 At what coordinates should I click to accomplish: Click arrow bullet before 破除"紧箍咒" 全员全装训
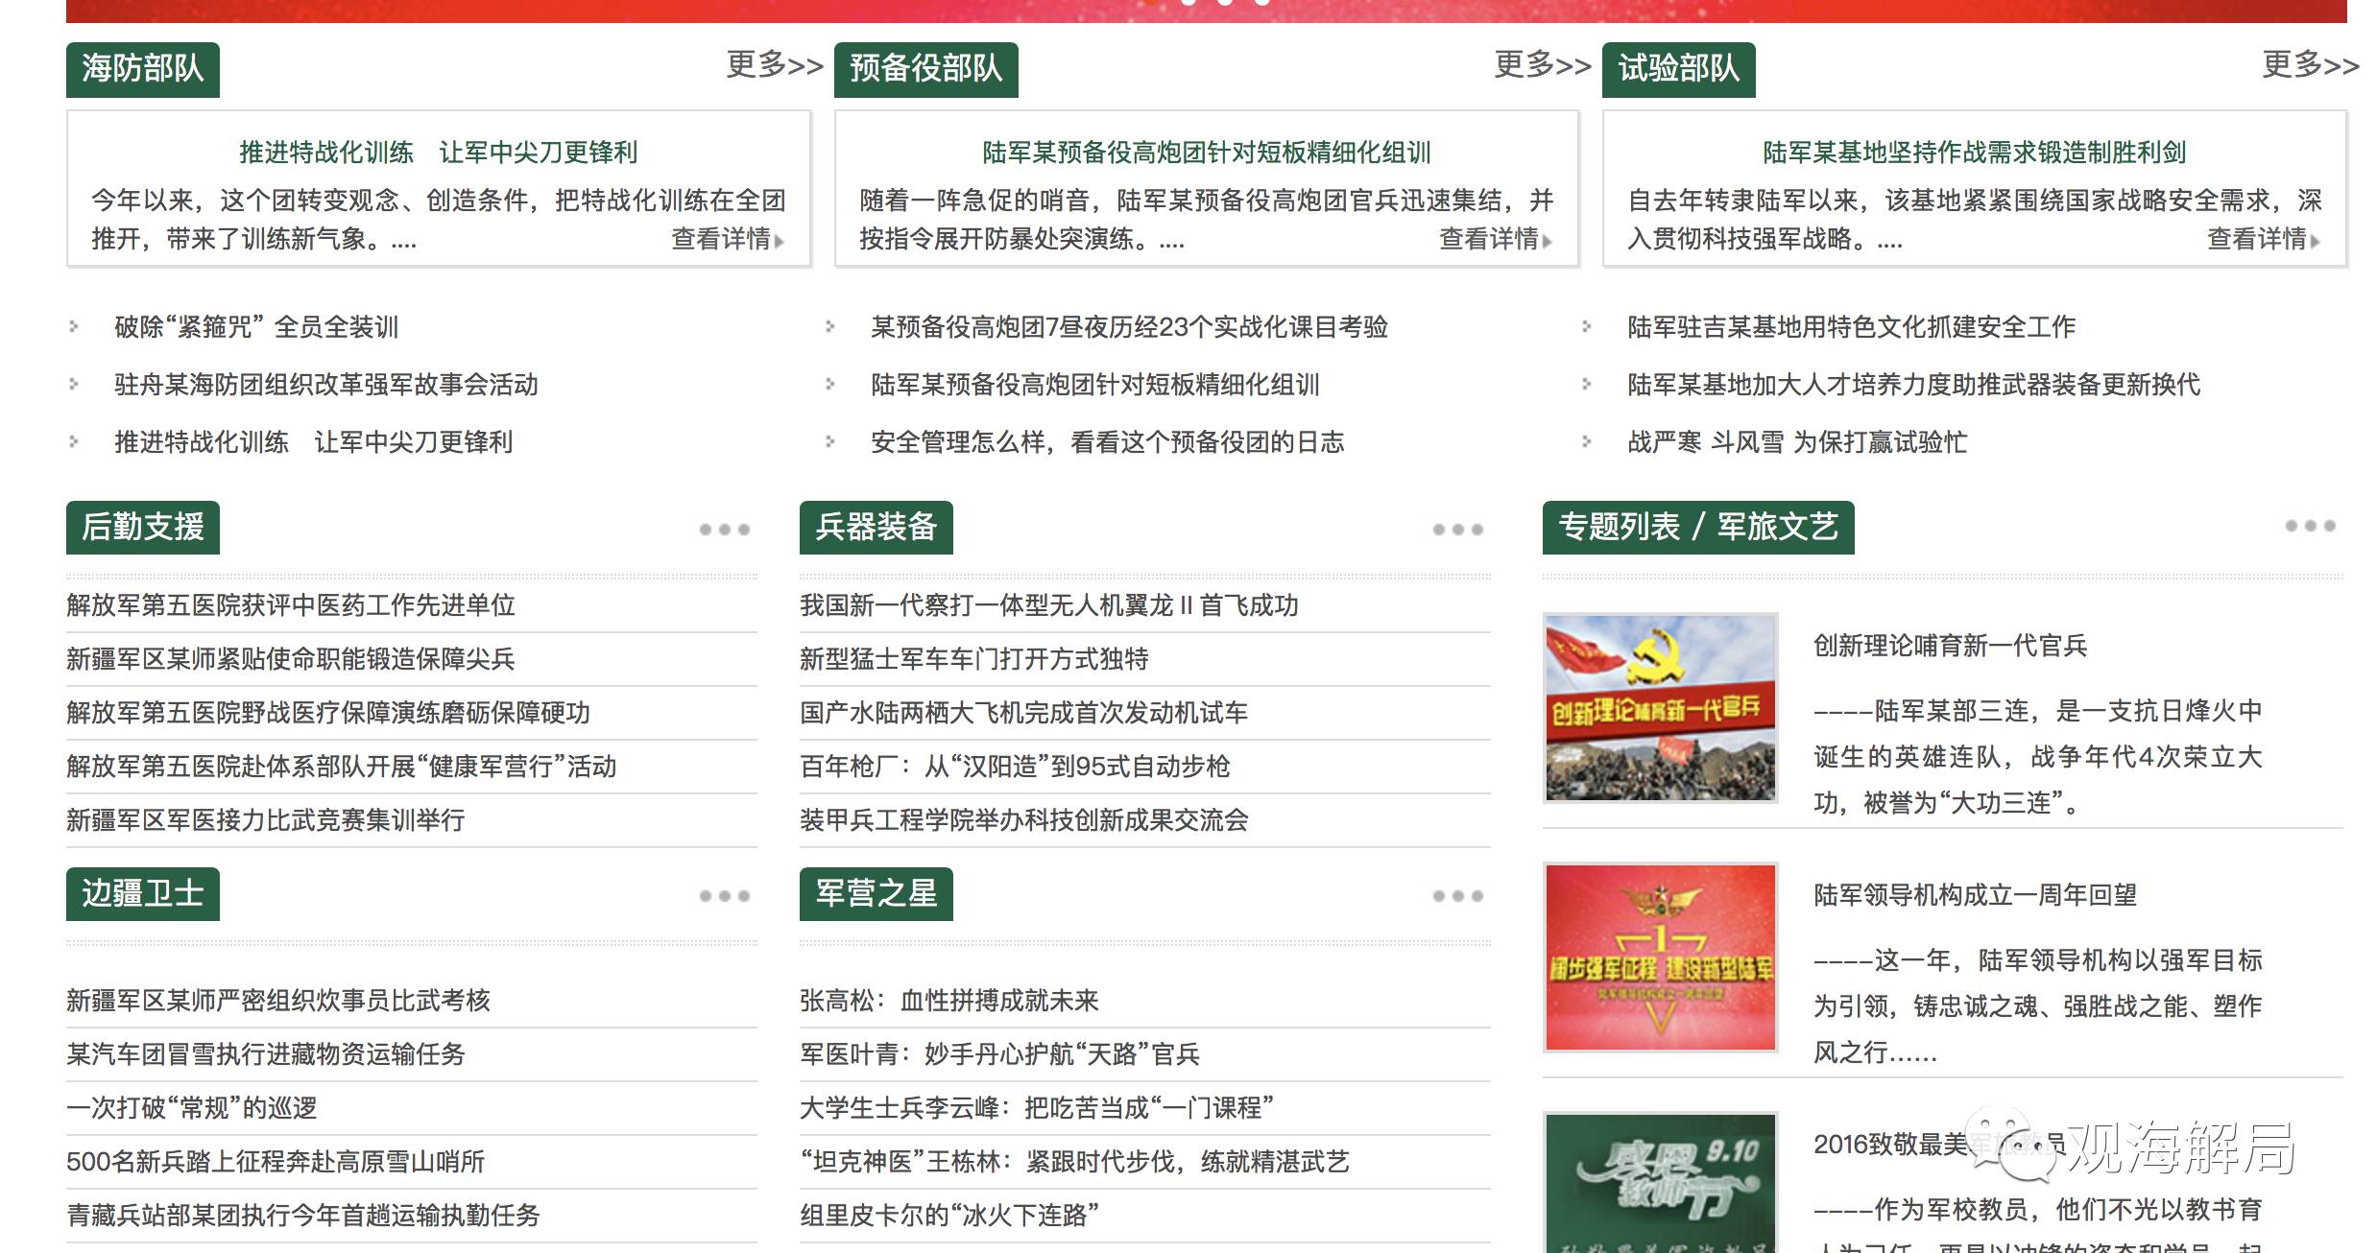[x=74, y=327]
